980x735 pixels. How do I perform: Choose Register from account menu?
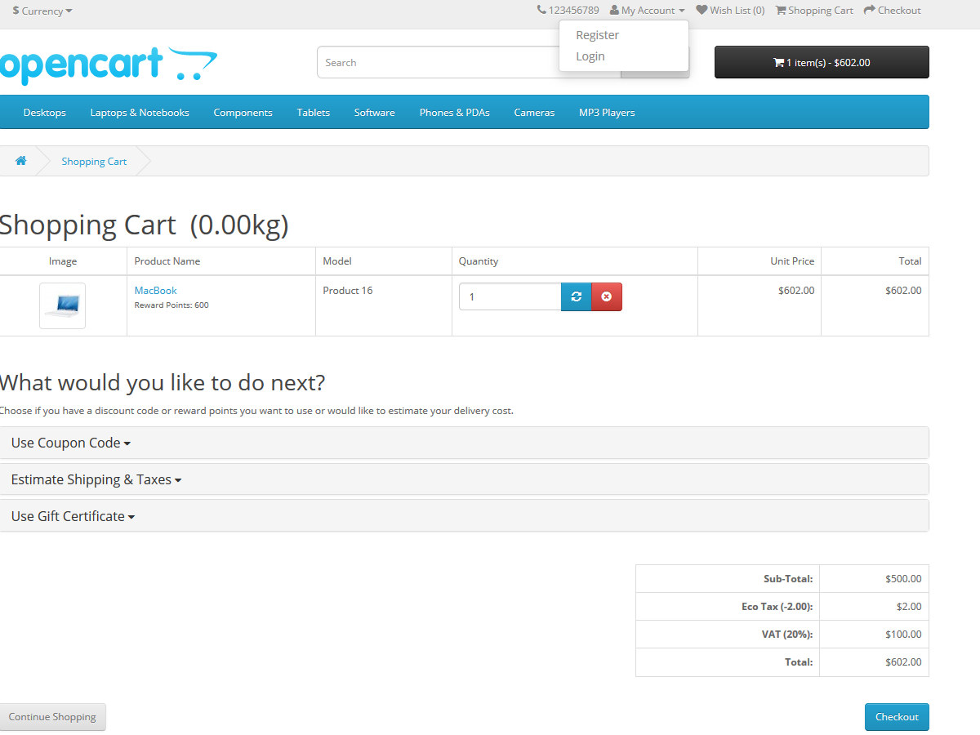click(x=598, y=35)
